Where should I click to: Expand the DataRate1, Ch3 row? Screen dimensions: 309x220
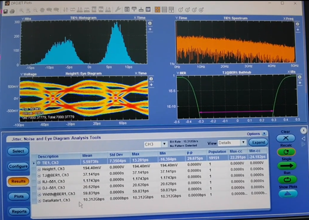coord(39,200)
